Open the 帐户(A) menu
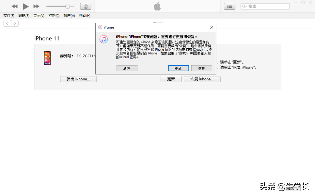This screenshot has width=315, height=196. click(69, 16)
